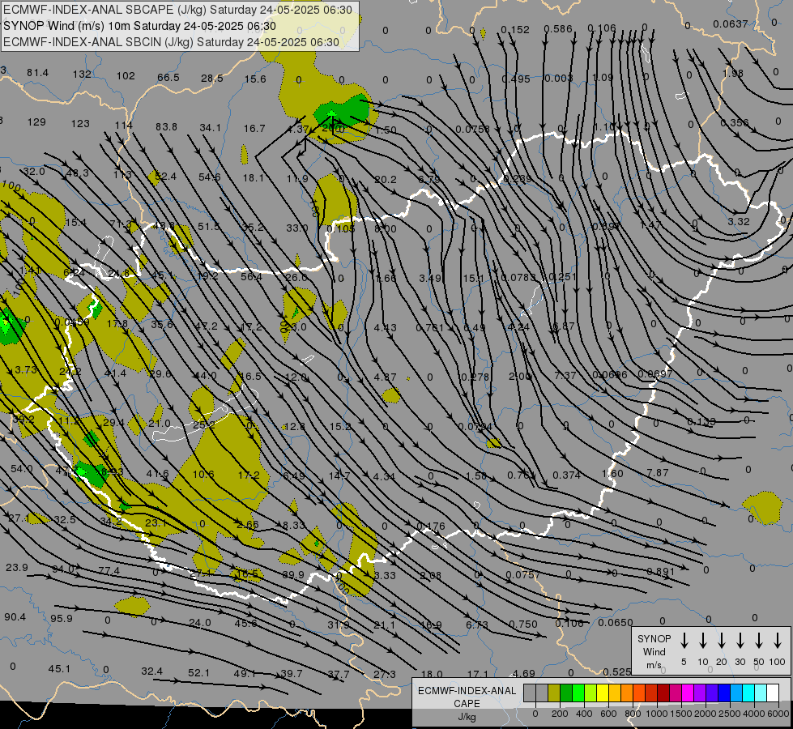Click the map value 90.4
Screen dimensions: 793x729
tap(15, 616)
